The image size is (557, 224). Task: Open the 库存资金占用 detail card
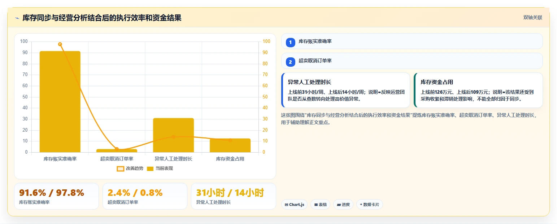[478, 90]
